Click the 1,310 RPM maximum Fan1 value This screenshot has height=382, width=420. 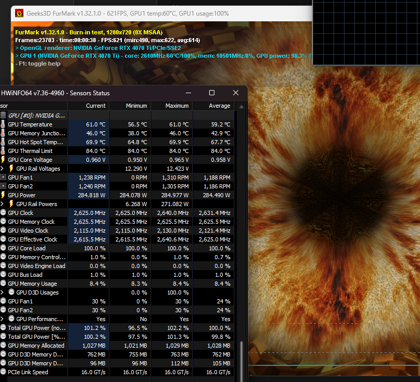coord(175,177)
